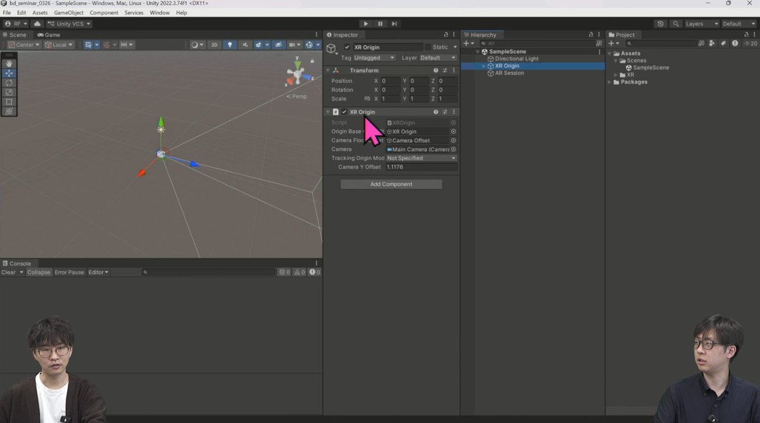760x423 pixels.
Task: Open Tracking Origin Mode dropdown
Action: pos(422,158)
